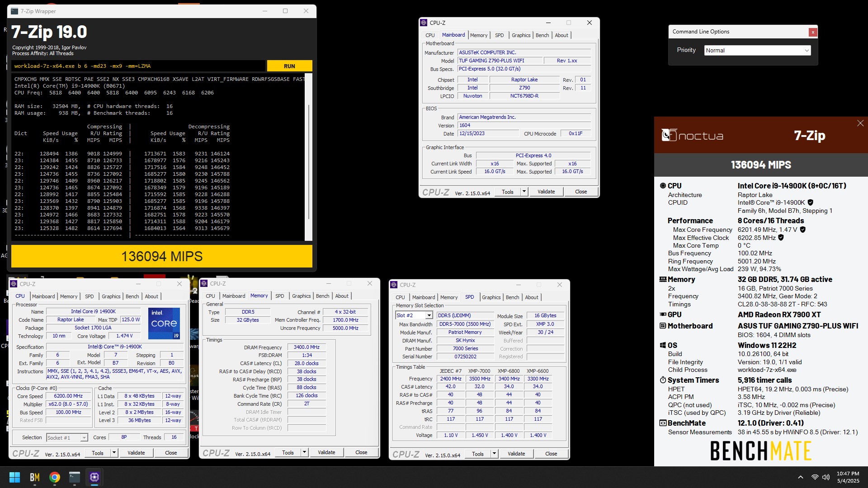Open Graphics tab in the CPU tab window
The image size is (868, 488).
coord(111,296)
